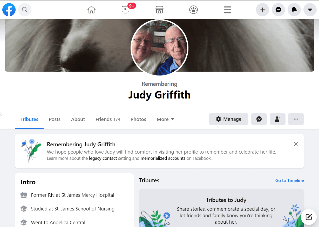Open the Watch video icon
Viewport: 319px width, 227px height.
[125, 10]
